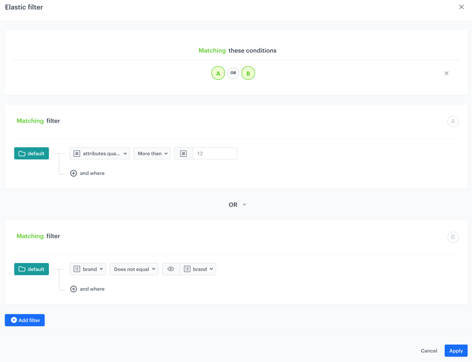Open the attributes.qua... attribute dropdown
The height and width of the screenshot is (362, 472).
click(100, 153)
